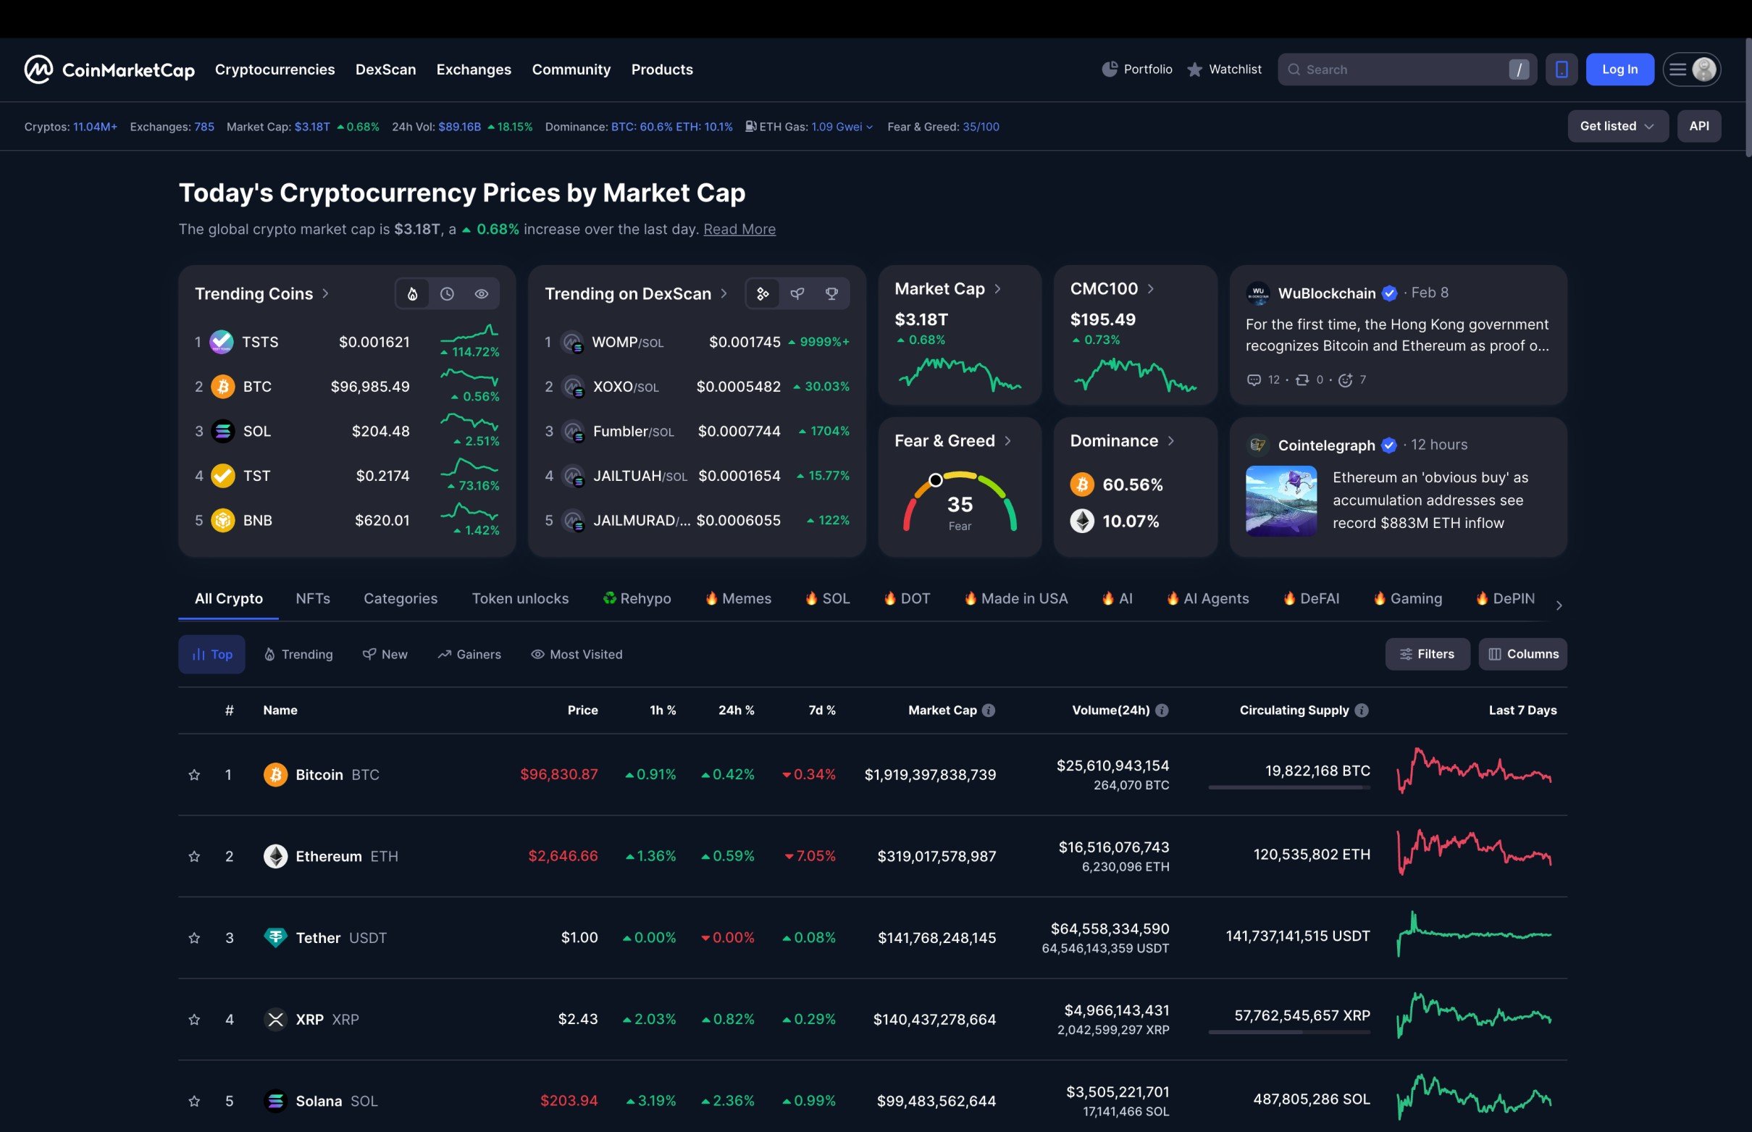1752x1132 pixels.
Task: Open the Get listed dropdown
Action: [x=1617, y=127]
